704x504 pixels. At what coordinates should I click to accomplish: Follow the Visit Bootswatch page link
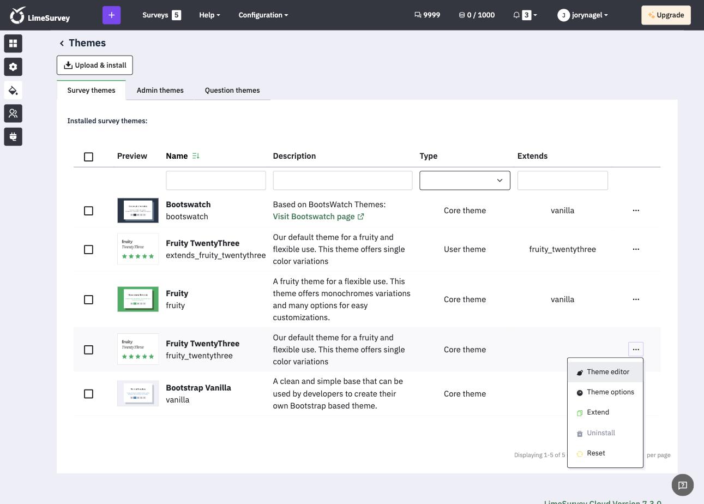click(x=318, y=217)
